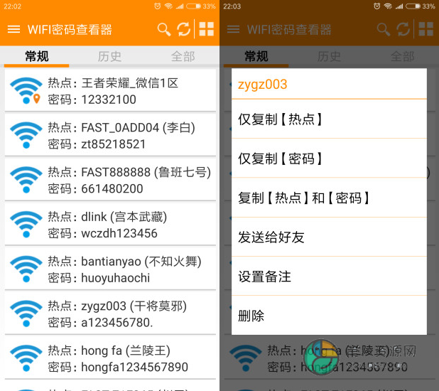Screen dimensions: 439x391
Task: Tap WiFi icon of FAST888888 entry
Action: (26, 179)
